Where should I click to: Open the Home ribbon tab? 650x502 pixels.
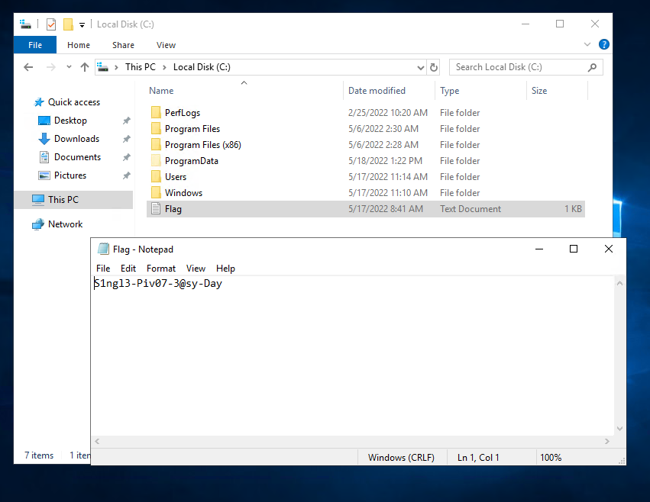point(79,45)
